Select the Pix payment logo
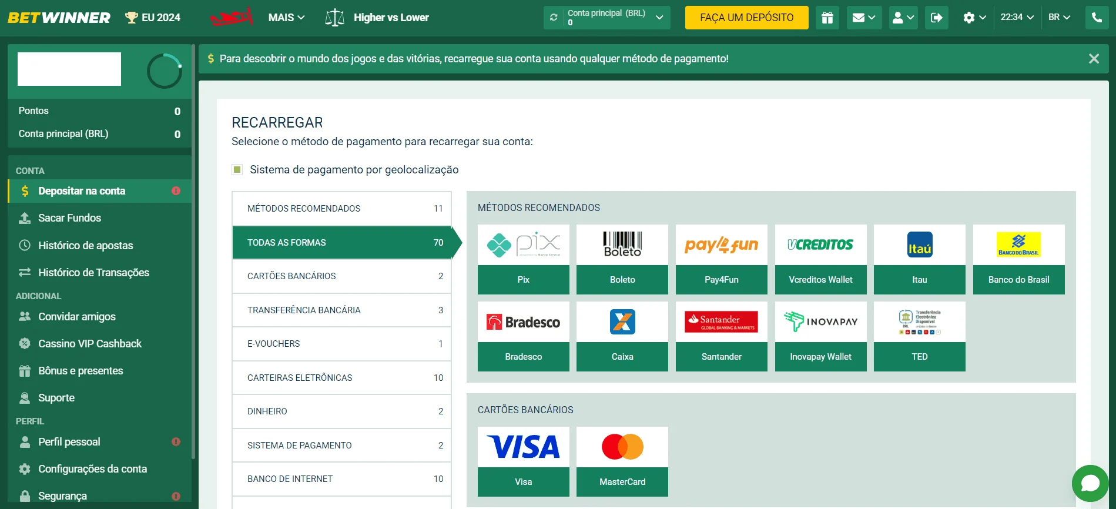Viewport: 1116px width, 509px height. pyautogui.click(x=524, y=245)
